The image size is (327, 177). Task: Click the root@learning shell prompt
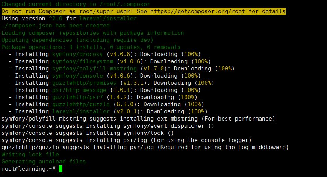pyautogui.click(x=29, y=169)
